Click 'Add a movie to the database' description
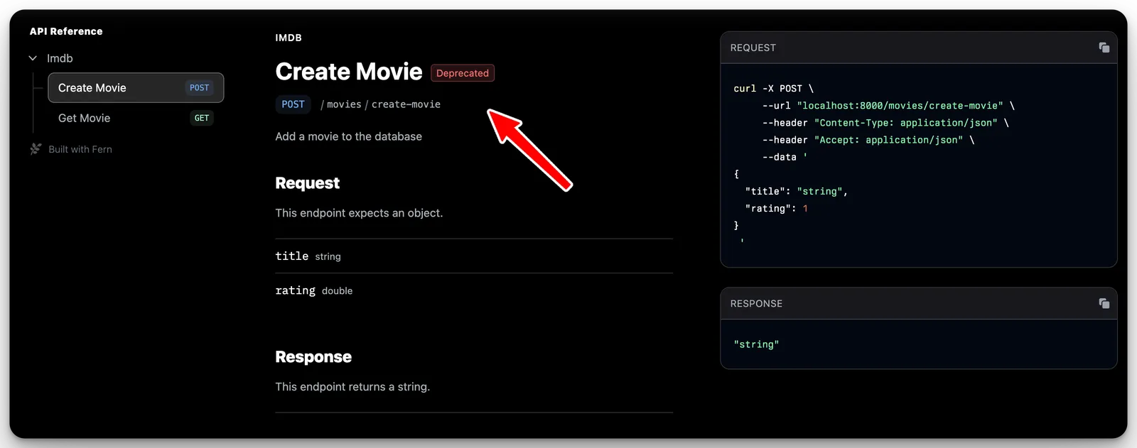This screenshot has width=1137, height=448. (349, 136)
